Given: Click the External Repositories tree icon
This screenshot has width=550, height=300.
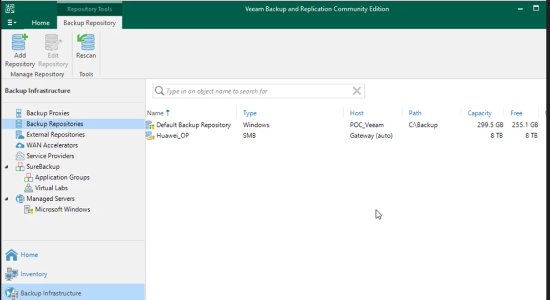Looking at the screenshot, I should 19,134.
